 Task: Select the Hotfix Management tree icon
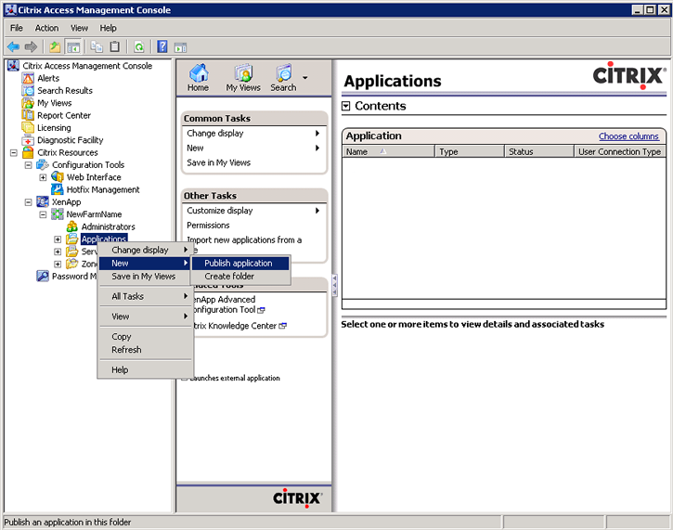coord(57,189)
